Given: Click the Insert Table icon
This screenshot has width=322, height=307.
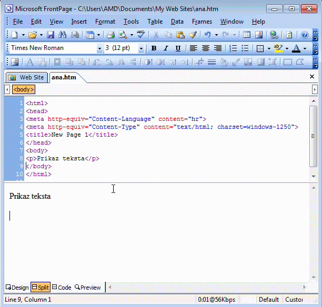Looking at the screenshot, I should tap(246, 35).
